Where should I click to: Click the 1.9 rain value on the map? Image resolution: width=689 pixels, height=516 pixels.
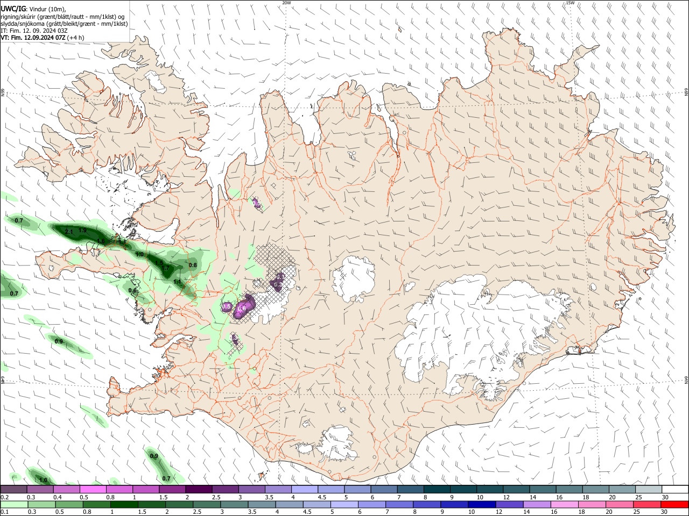click(82, 230)
